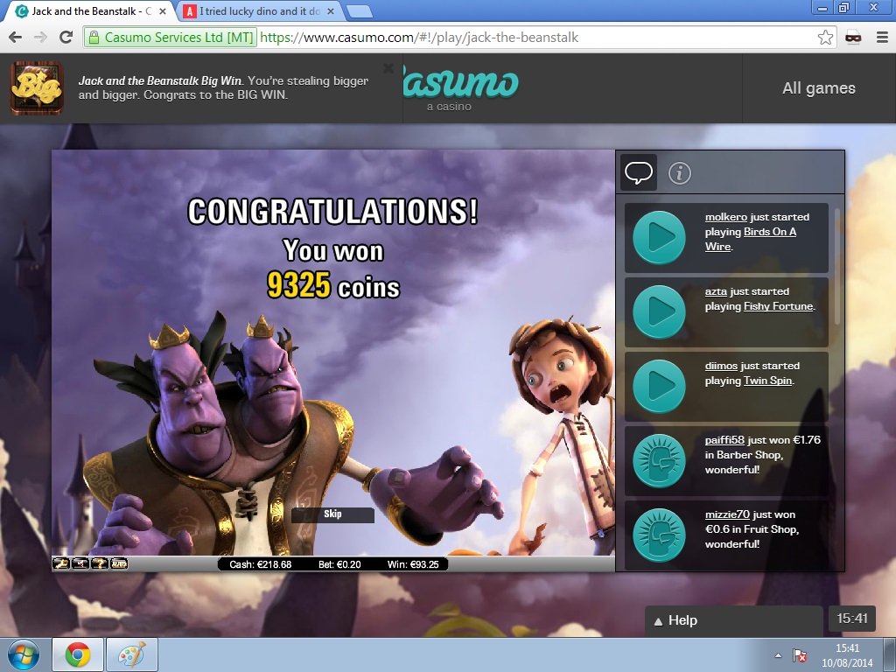Screen dimensions: 896x672
Task: Click Chrome in the taskbar
Action: 78,654
